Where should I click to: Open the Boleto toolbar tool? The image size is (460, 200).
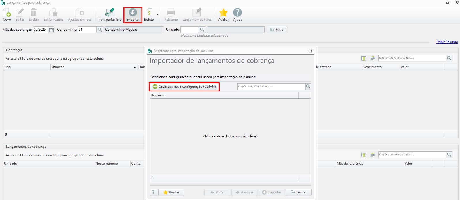pyautogui.click(x=149, y=15)
